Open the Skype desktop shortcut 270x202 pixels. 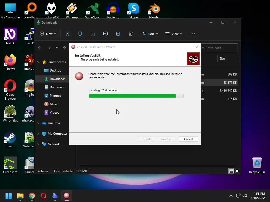(x=134, y=11)
